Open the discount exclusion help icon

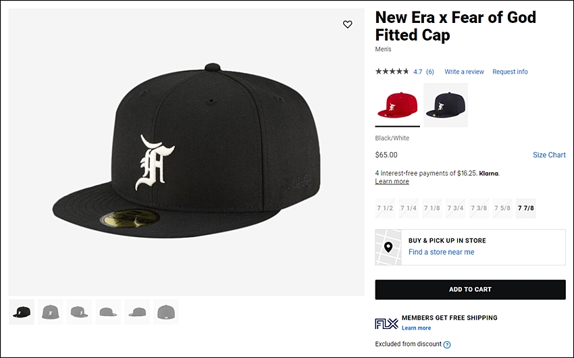[447, 344]
